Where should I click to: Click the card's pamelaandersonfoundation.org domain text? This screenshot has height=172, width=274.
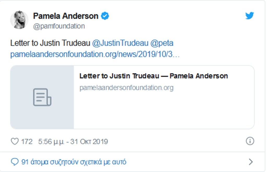pyautogui.click(x=126, y=88)
